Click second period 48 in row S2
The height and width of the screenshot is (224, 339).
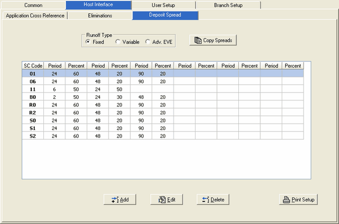[x=98, y=136]
